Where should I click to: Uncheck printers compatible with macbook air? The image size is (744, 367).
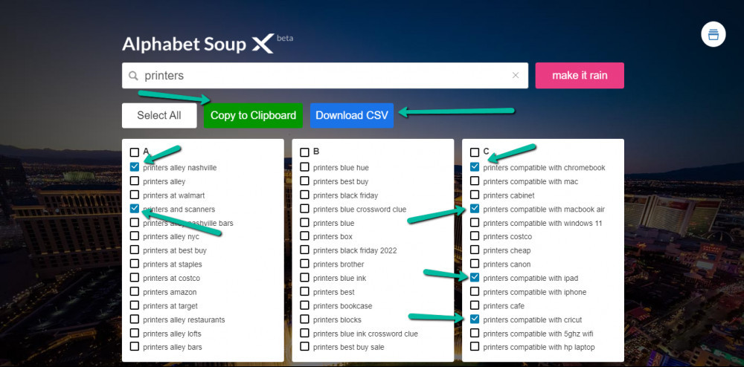pyautogui.click(x=475, y=208)
